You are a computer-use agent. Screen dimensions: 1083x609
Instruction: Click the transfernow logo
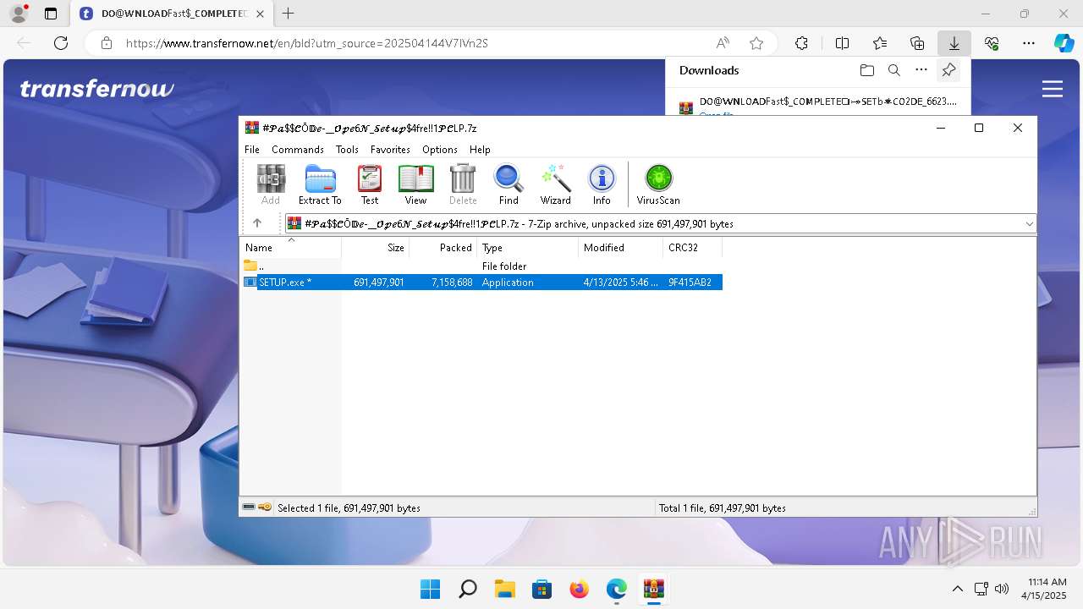[97, 89]
